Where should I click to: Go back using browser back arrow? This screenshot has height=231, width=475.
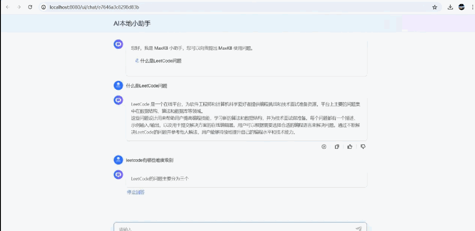coord(7,7)
